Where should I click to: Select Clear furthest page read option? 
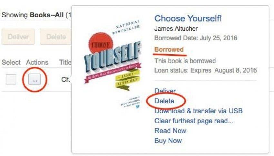pyautogui.click(x=194, y=121)
